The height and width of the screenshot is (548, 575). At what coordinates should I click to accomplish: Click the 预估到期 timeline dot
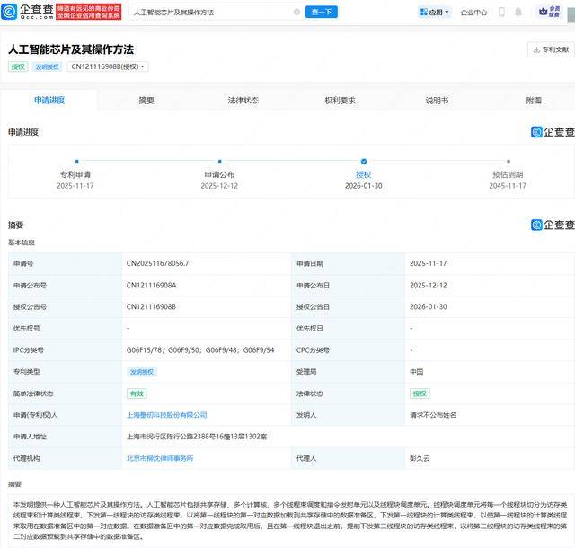pos(509,162)
